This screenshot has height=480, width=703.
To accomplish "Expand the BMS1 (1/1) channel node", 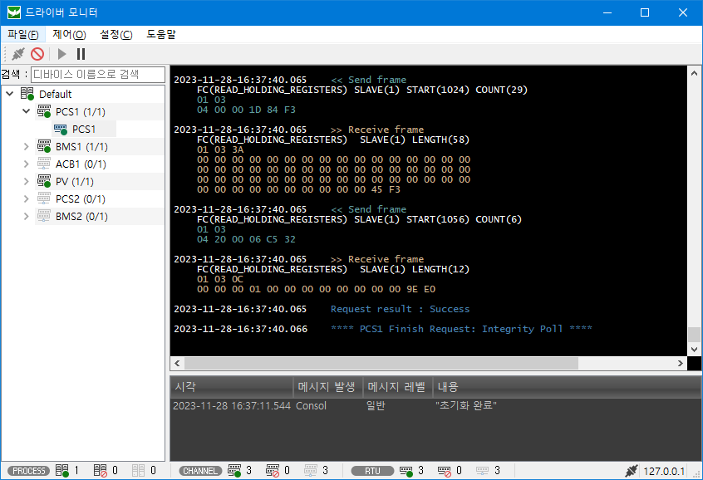I will pos(27,146).
